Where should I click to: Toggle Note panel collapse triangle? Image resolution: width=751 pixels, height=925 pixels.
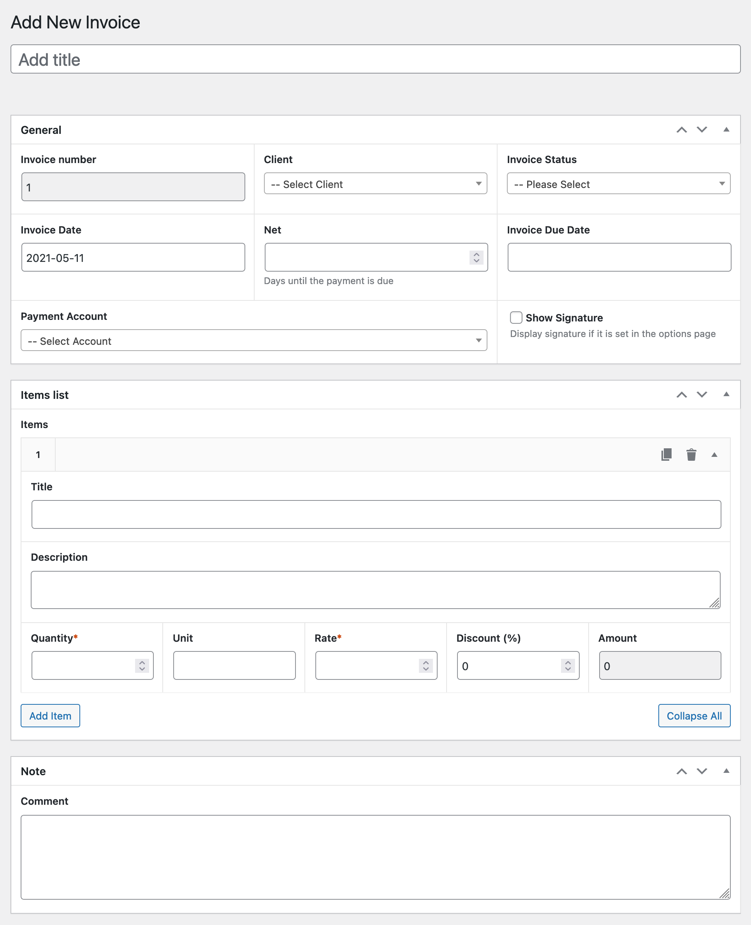pos(726,771)
